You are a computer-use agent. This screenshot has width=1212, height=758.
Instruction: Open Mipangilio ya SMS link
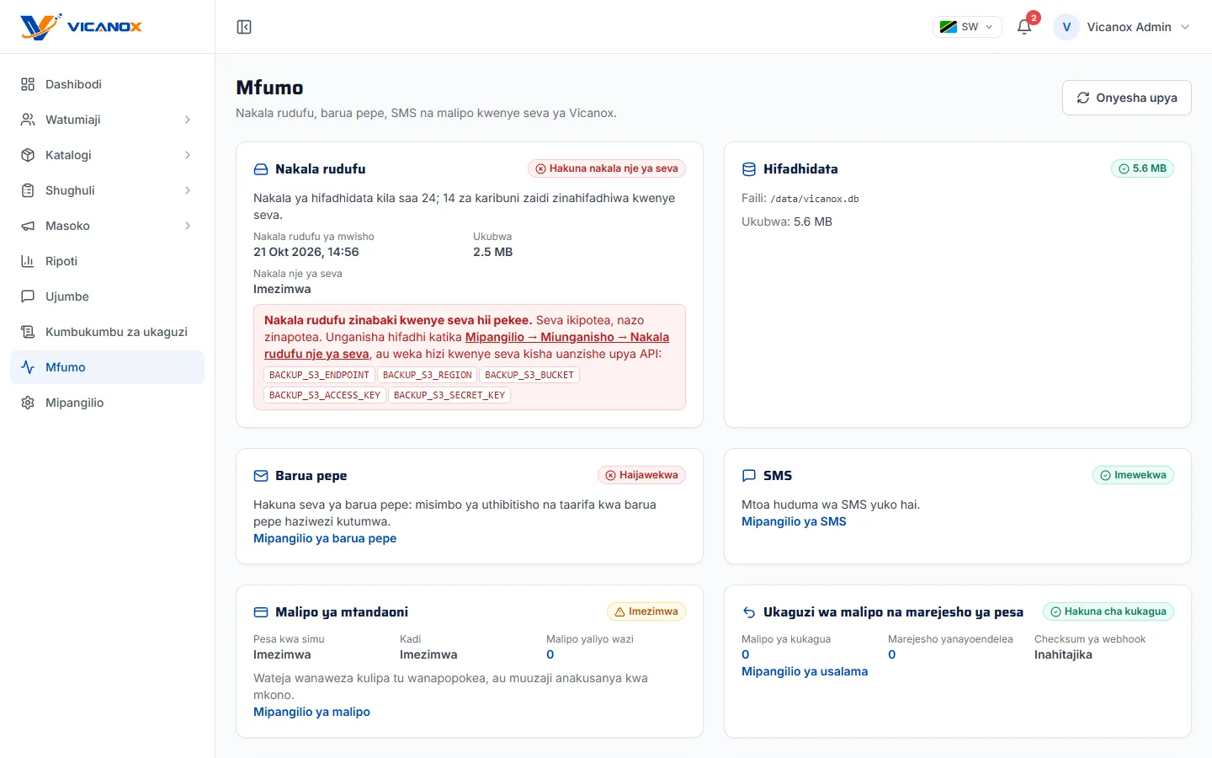(x=794, y=521)
